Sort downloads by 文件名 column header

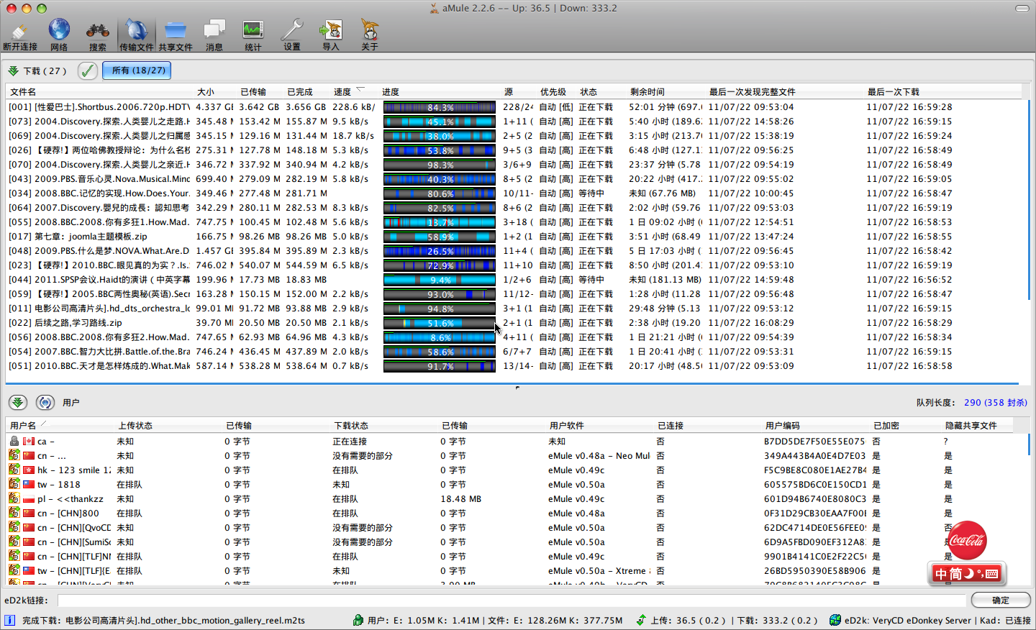tap(101, 92)
